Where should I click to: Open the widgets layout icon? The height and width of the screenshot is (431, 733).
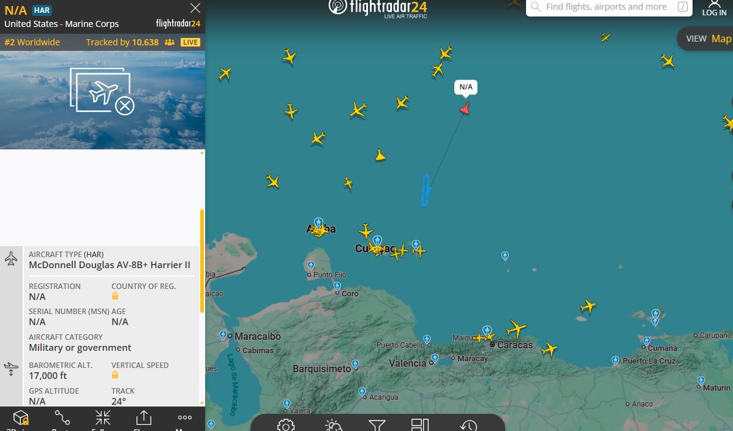(x=420, y=425)
